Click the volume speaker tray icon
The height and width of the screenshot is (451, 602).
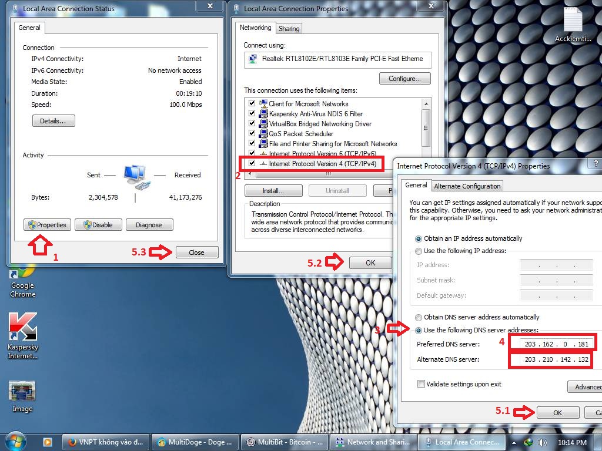[542, 442]
